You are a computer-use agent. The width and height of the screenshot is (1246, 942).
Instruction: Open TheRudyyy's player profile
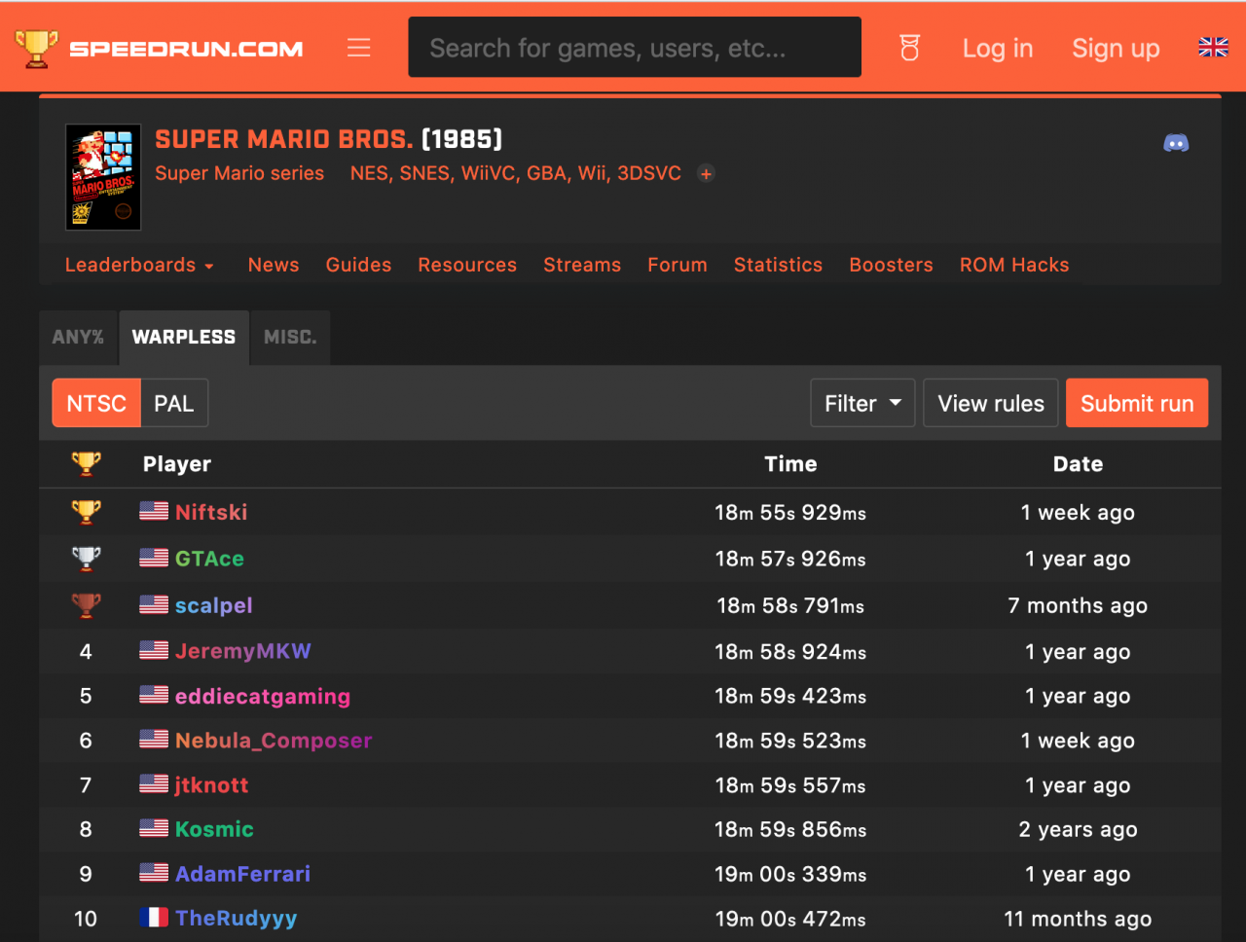[x=237, y=919]
